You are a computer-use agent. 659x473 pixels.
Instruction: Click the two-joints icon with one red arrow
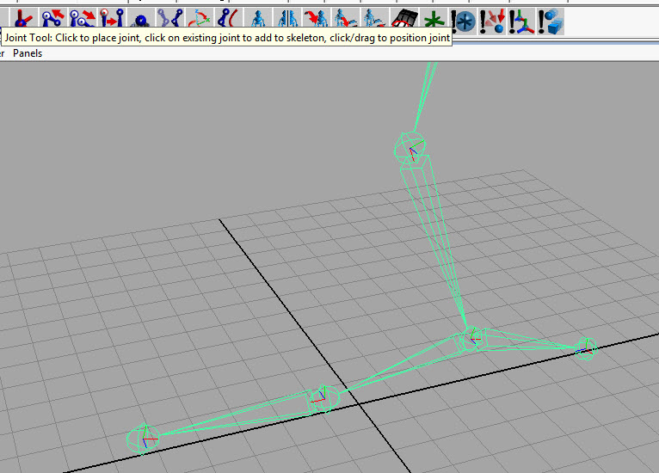coord(53,19)
